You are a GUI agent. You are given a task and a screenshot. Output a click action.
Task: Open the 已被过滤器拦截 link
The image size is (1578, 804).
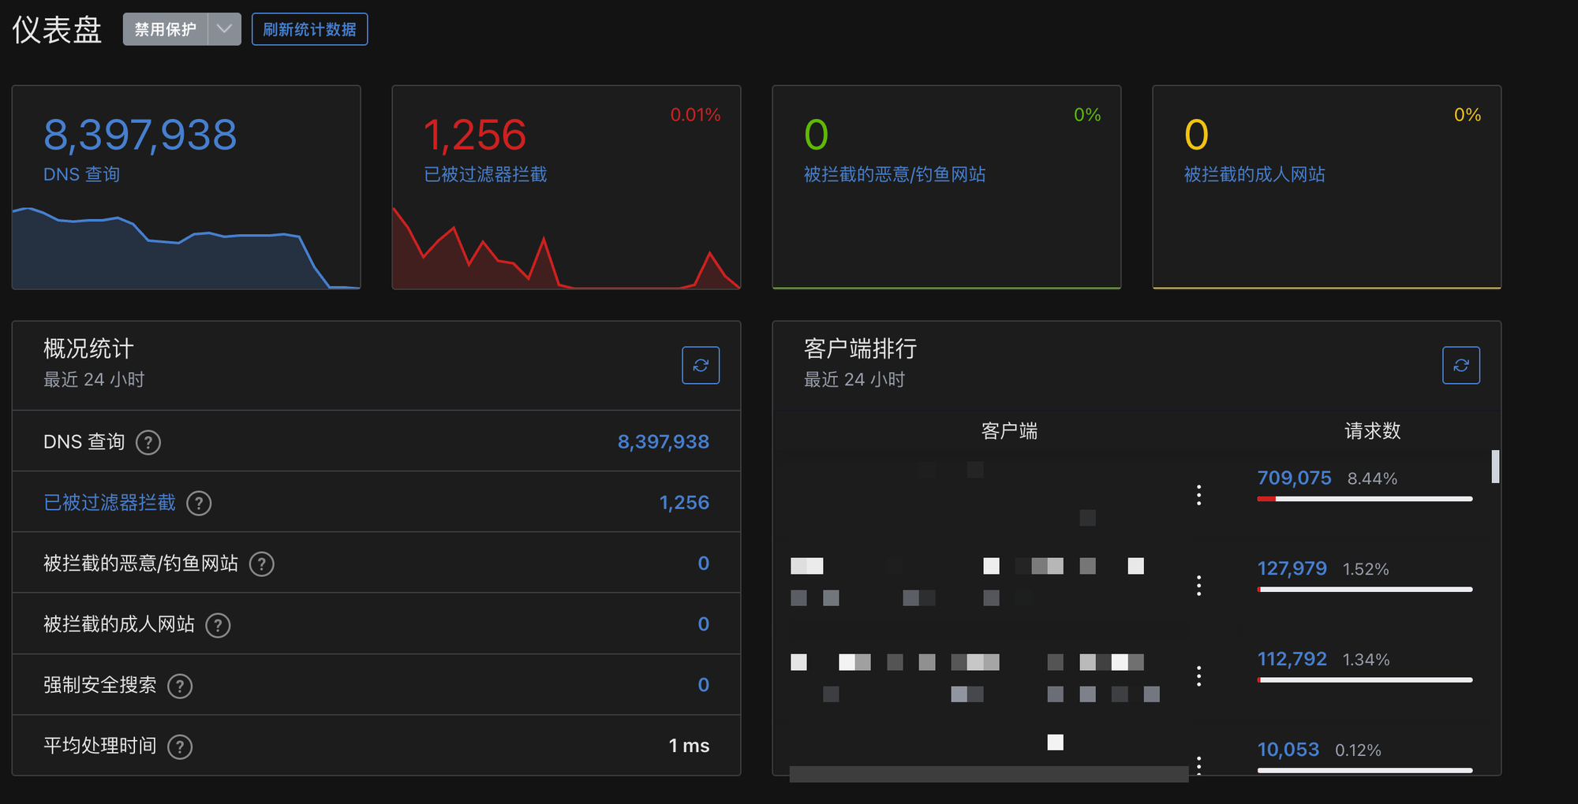click(x=109, y=503)
